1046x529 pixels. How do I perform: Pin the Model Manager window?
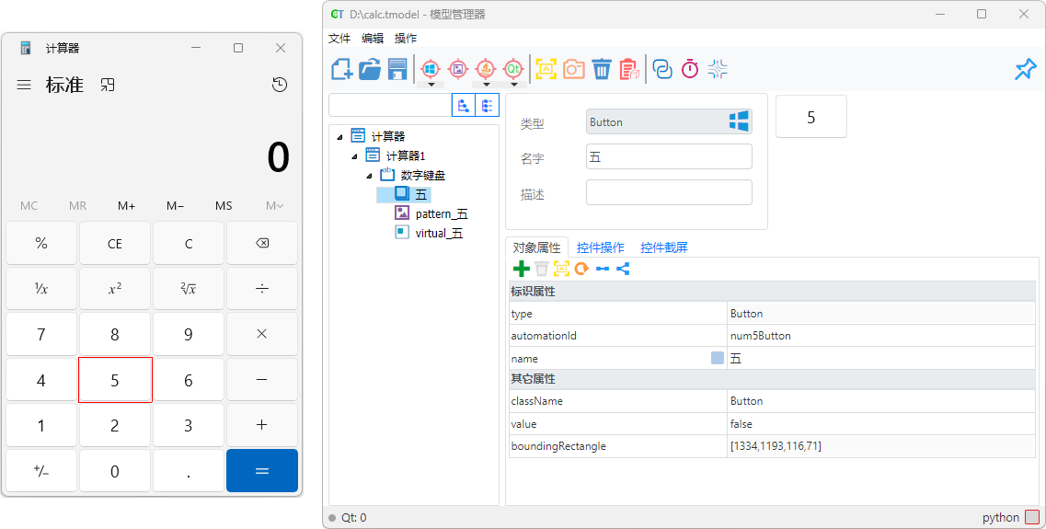pyautogui.click(x=1026, y=69)
